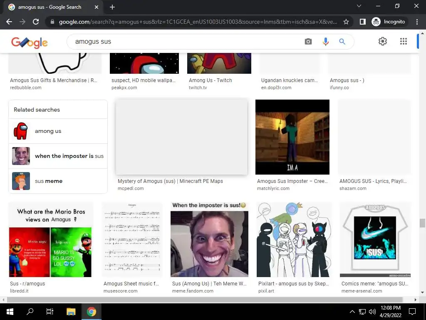Open the Amogus sheet music image
Viewport: 426px width, 320px height.
[x=132, y=240]
